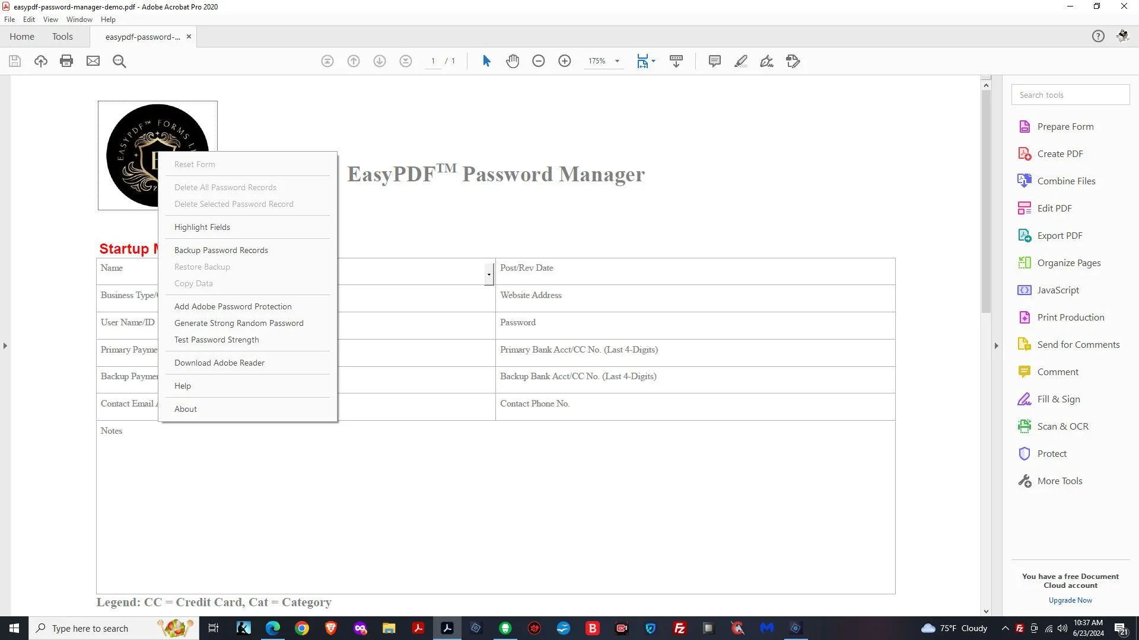Screen dimensions: 1139x640
Task: Open the help question mark icon
Action: [1099, 36]
